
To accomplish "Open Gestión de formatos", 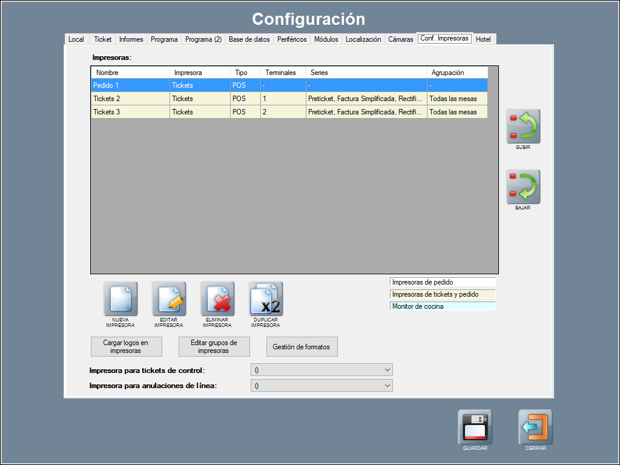I will point(302,347).
